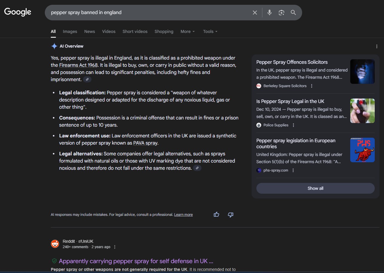Select the All results tab
Screen dimensions: 384x273
coord(53,31)
